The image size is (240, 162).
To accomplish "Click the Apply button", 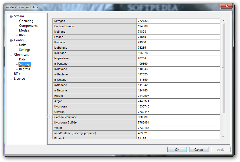I will 221,149.
